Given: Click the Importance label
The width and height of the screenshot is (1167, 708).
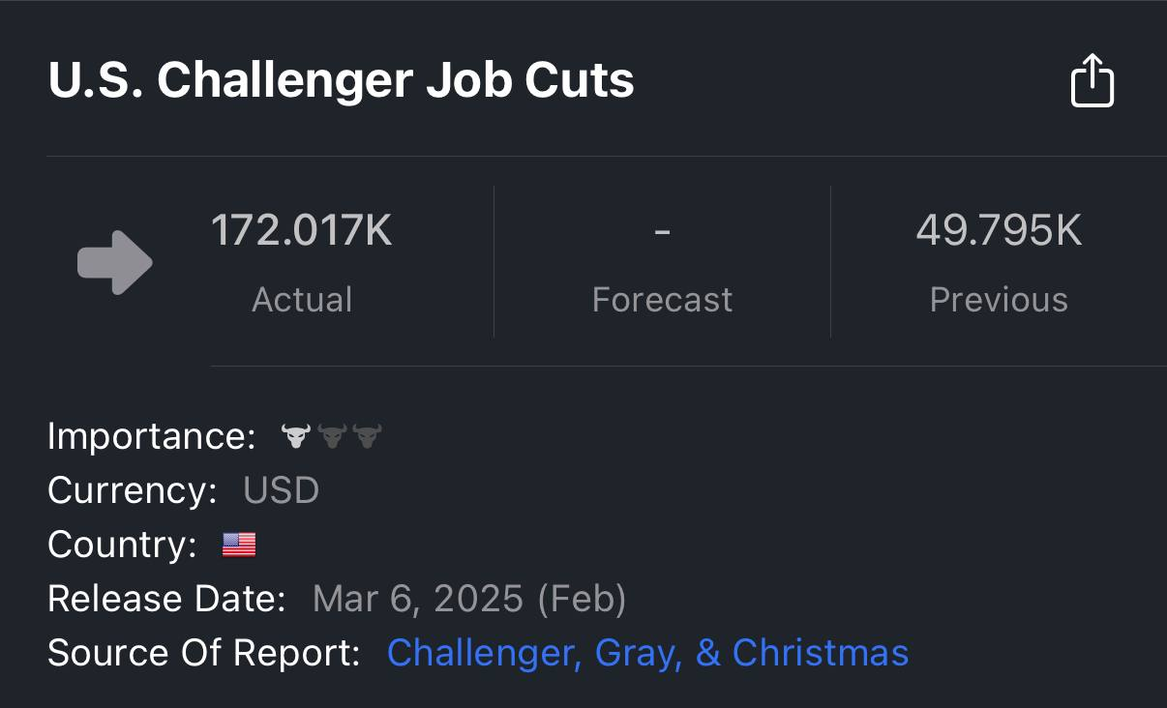Looking at the screenshot, I should [x=151, y=436].
